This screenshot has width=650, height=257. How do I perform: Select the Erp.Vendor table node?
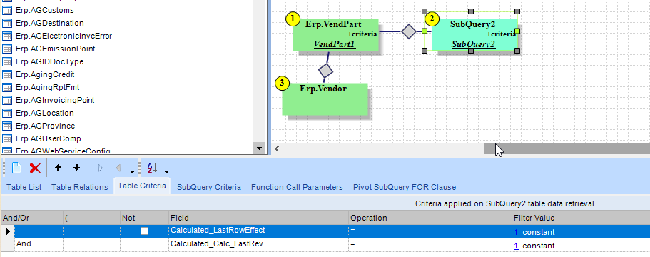(x=325, y=99)
